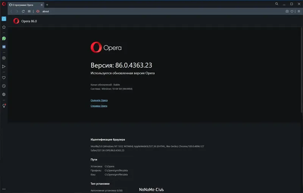Viewport: 303px width, 193px height.
Task: Open Start Page speed dial grid icon
Action: (29, 11)
